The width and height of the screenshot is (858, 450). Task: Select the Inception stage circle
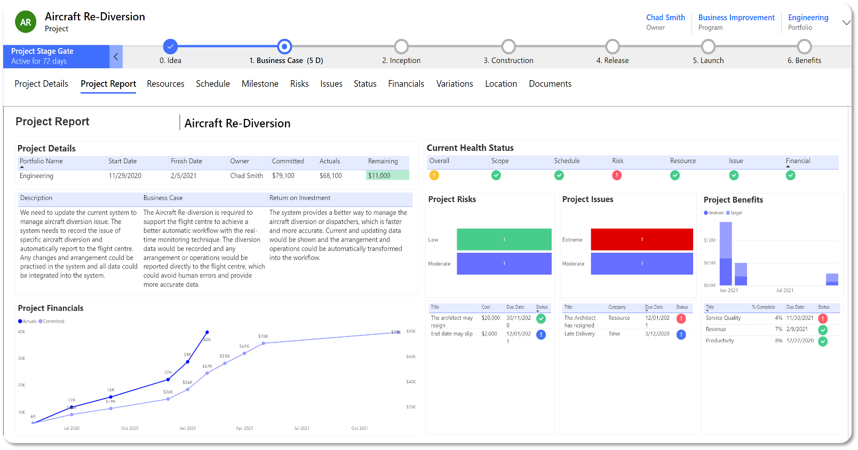click(401, 47)
